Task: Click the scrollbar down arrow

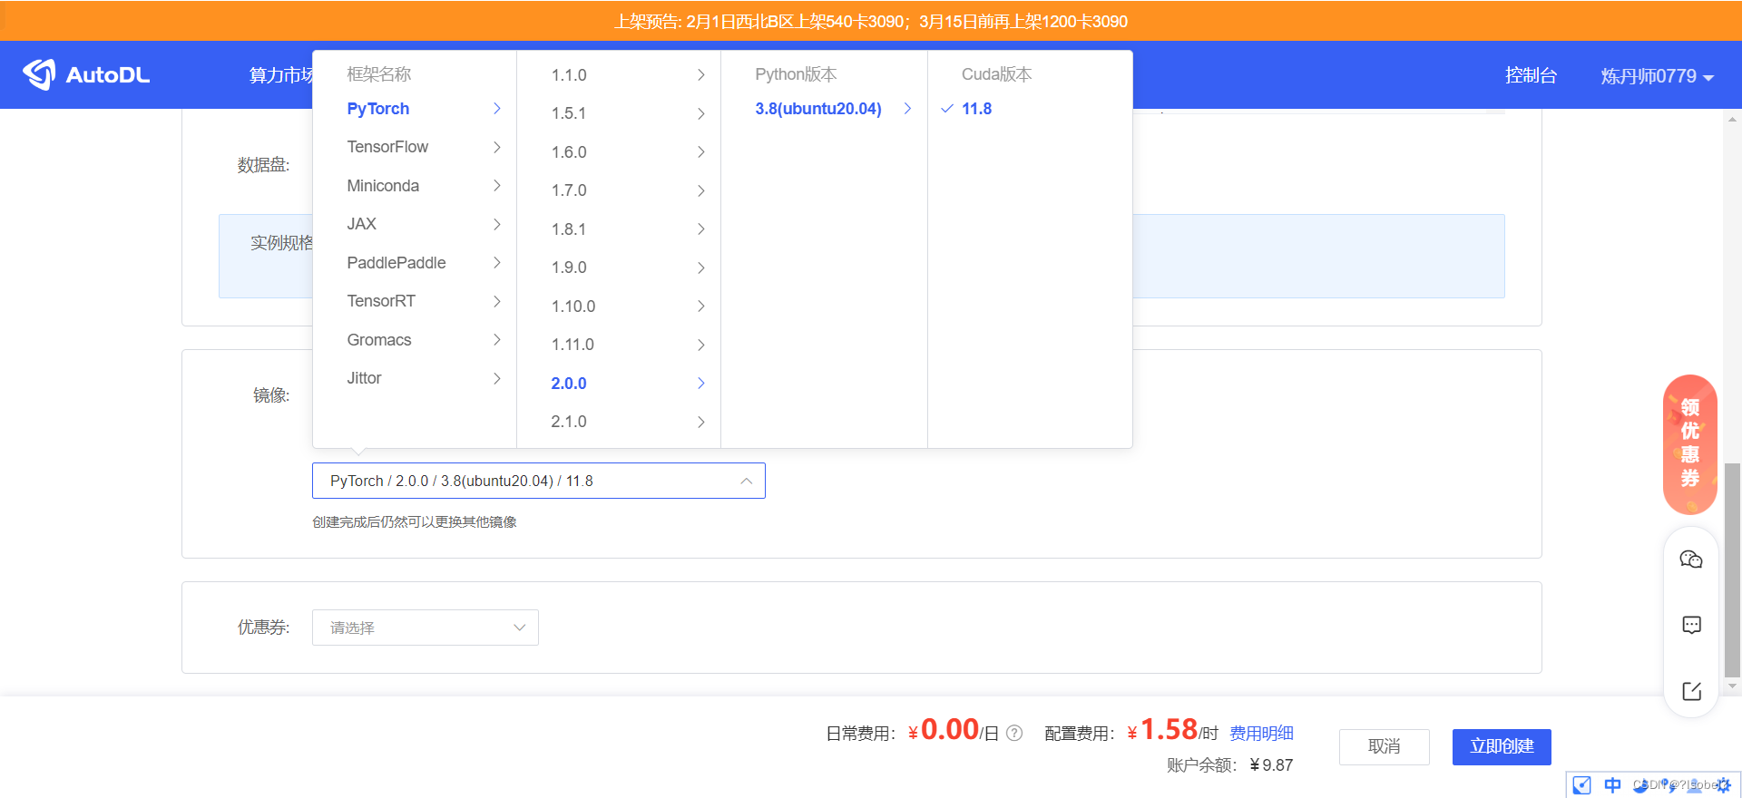Action: (x=1732, y=686)
